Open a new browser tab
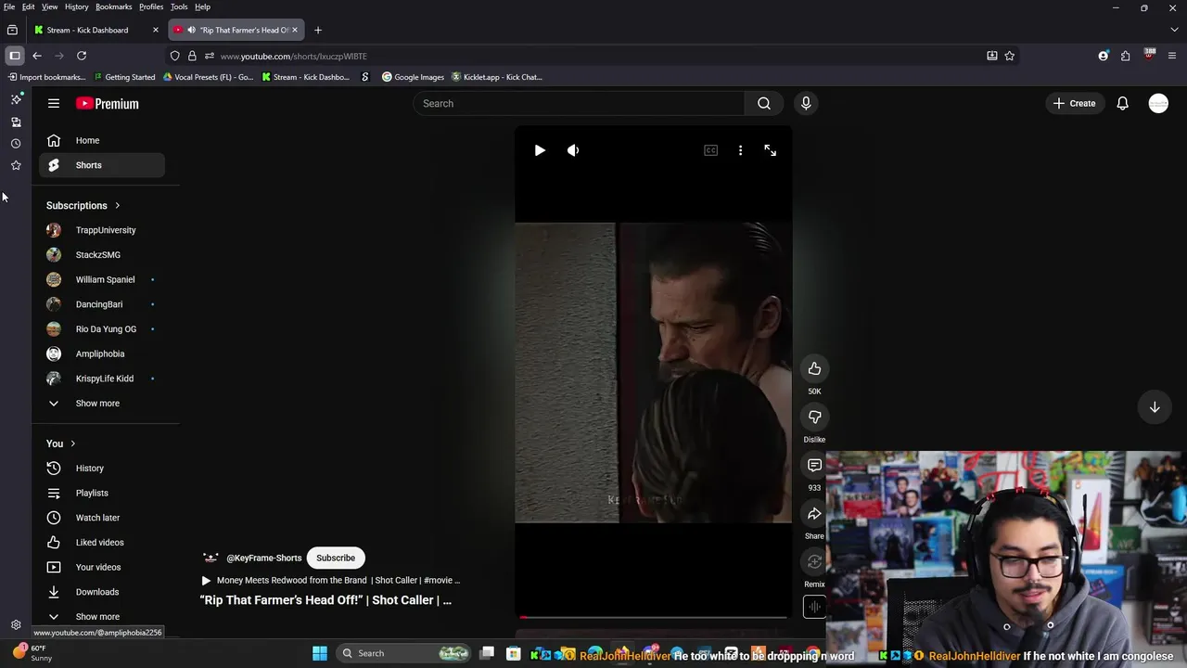 point(318,30)
